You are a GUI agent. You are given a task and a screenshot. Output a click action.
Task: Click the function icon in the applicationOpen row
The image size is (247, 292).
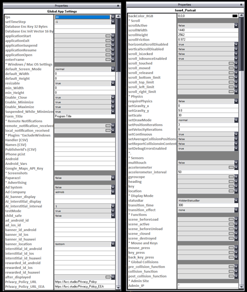tap(108, 55)
